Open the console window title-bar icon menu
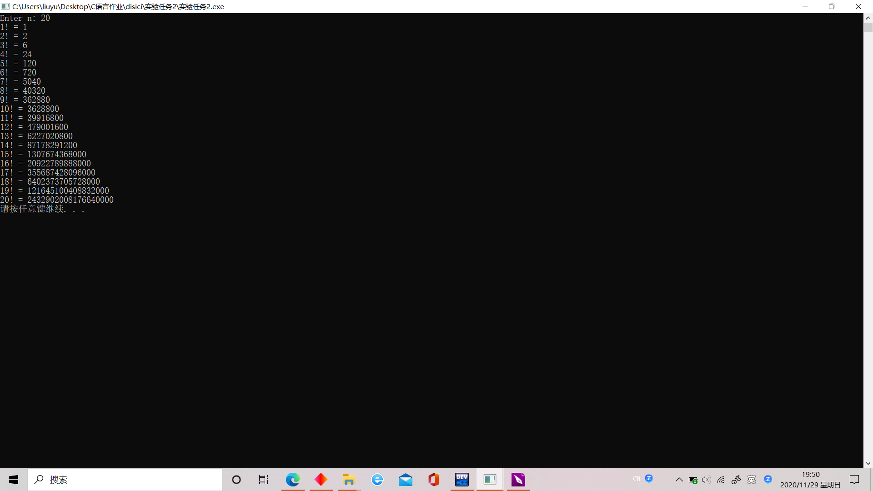 5,6
